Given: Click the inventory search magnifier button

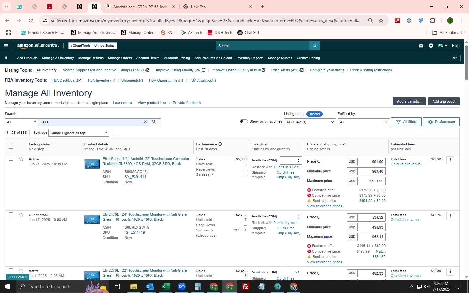Looking at the screenshot, I should [x=154, y=122].
